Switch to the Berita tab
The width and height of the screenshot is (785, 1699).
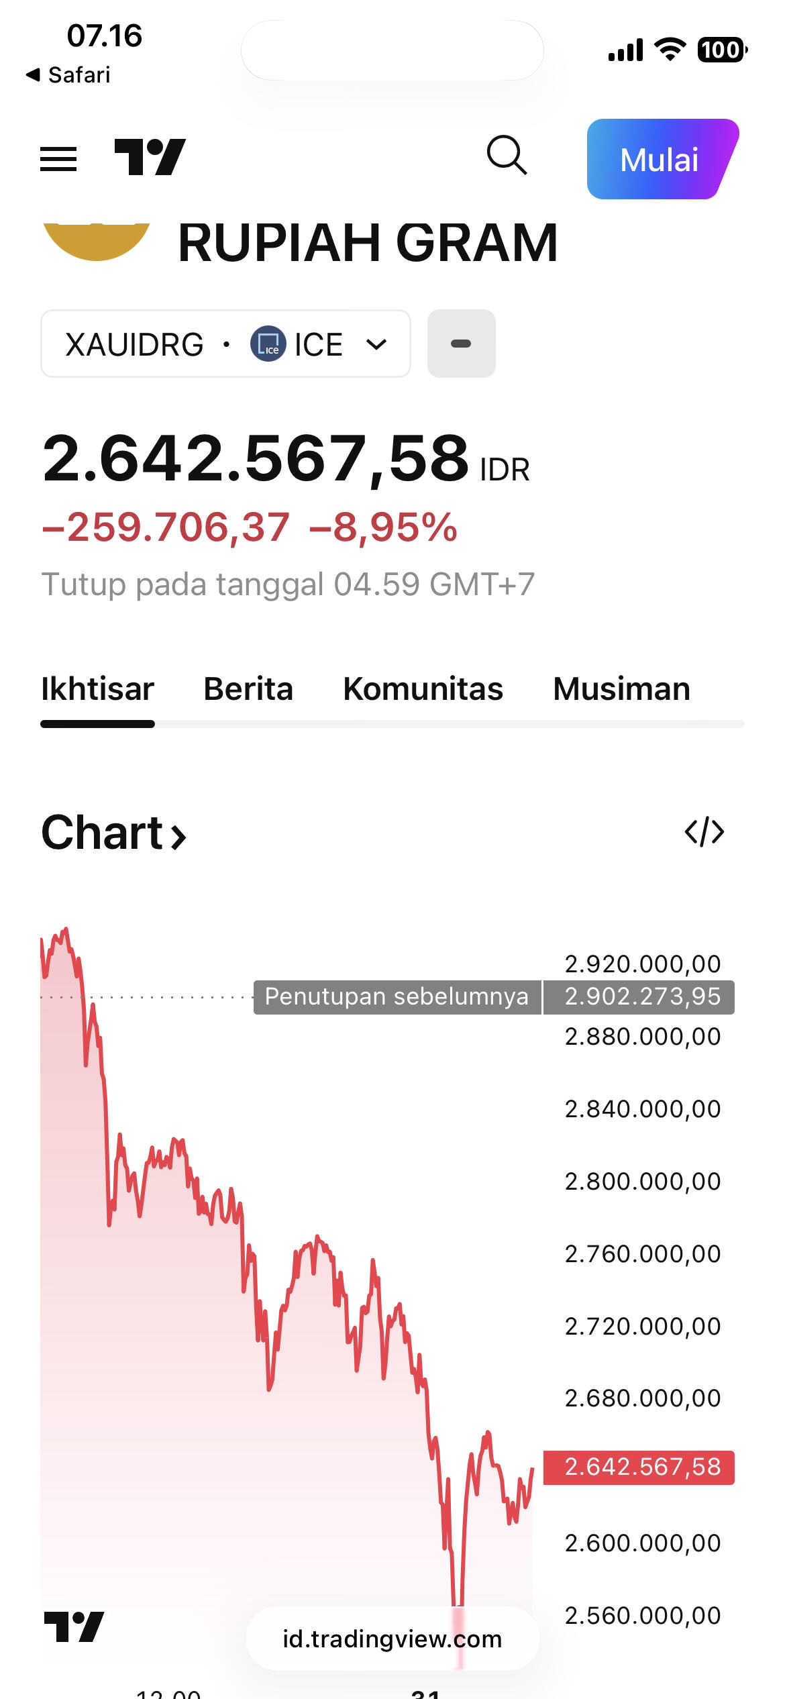point(248,689)
